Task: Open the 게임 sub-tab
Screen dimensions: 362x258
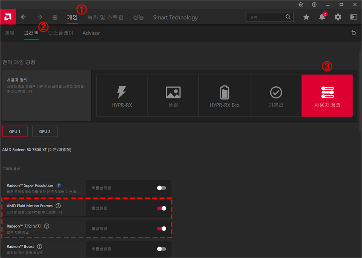Action: (10, 33)
